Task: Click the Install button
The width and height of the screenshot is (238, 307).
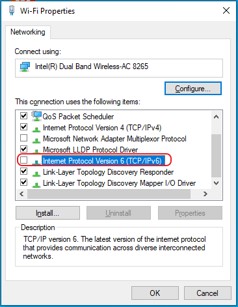Action: click(47, 213)
